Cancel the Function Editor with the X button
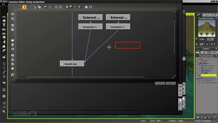Viewport: 218px width, 123px height. 180,90
